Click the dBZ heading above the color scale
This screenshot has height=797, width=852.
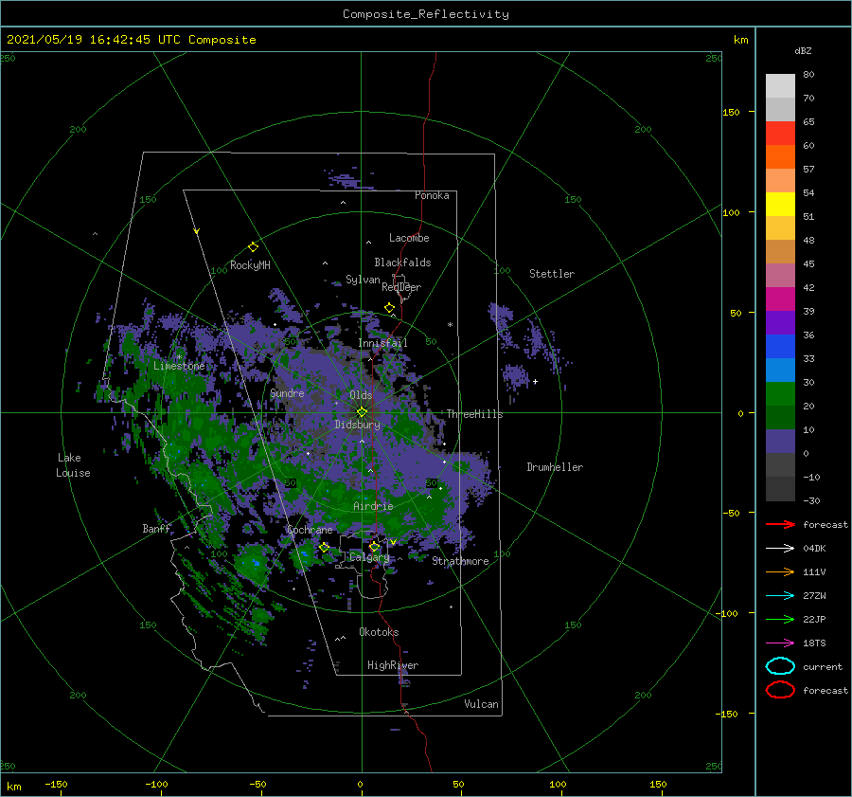point(803,50)
